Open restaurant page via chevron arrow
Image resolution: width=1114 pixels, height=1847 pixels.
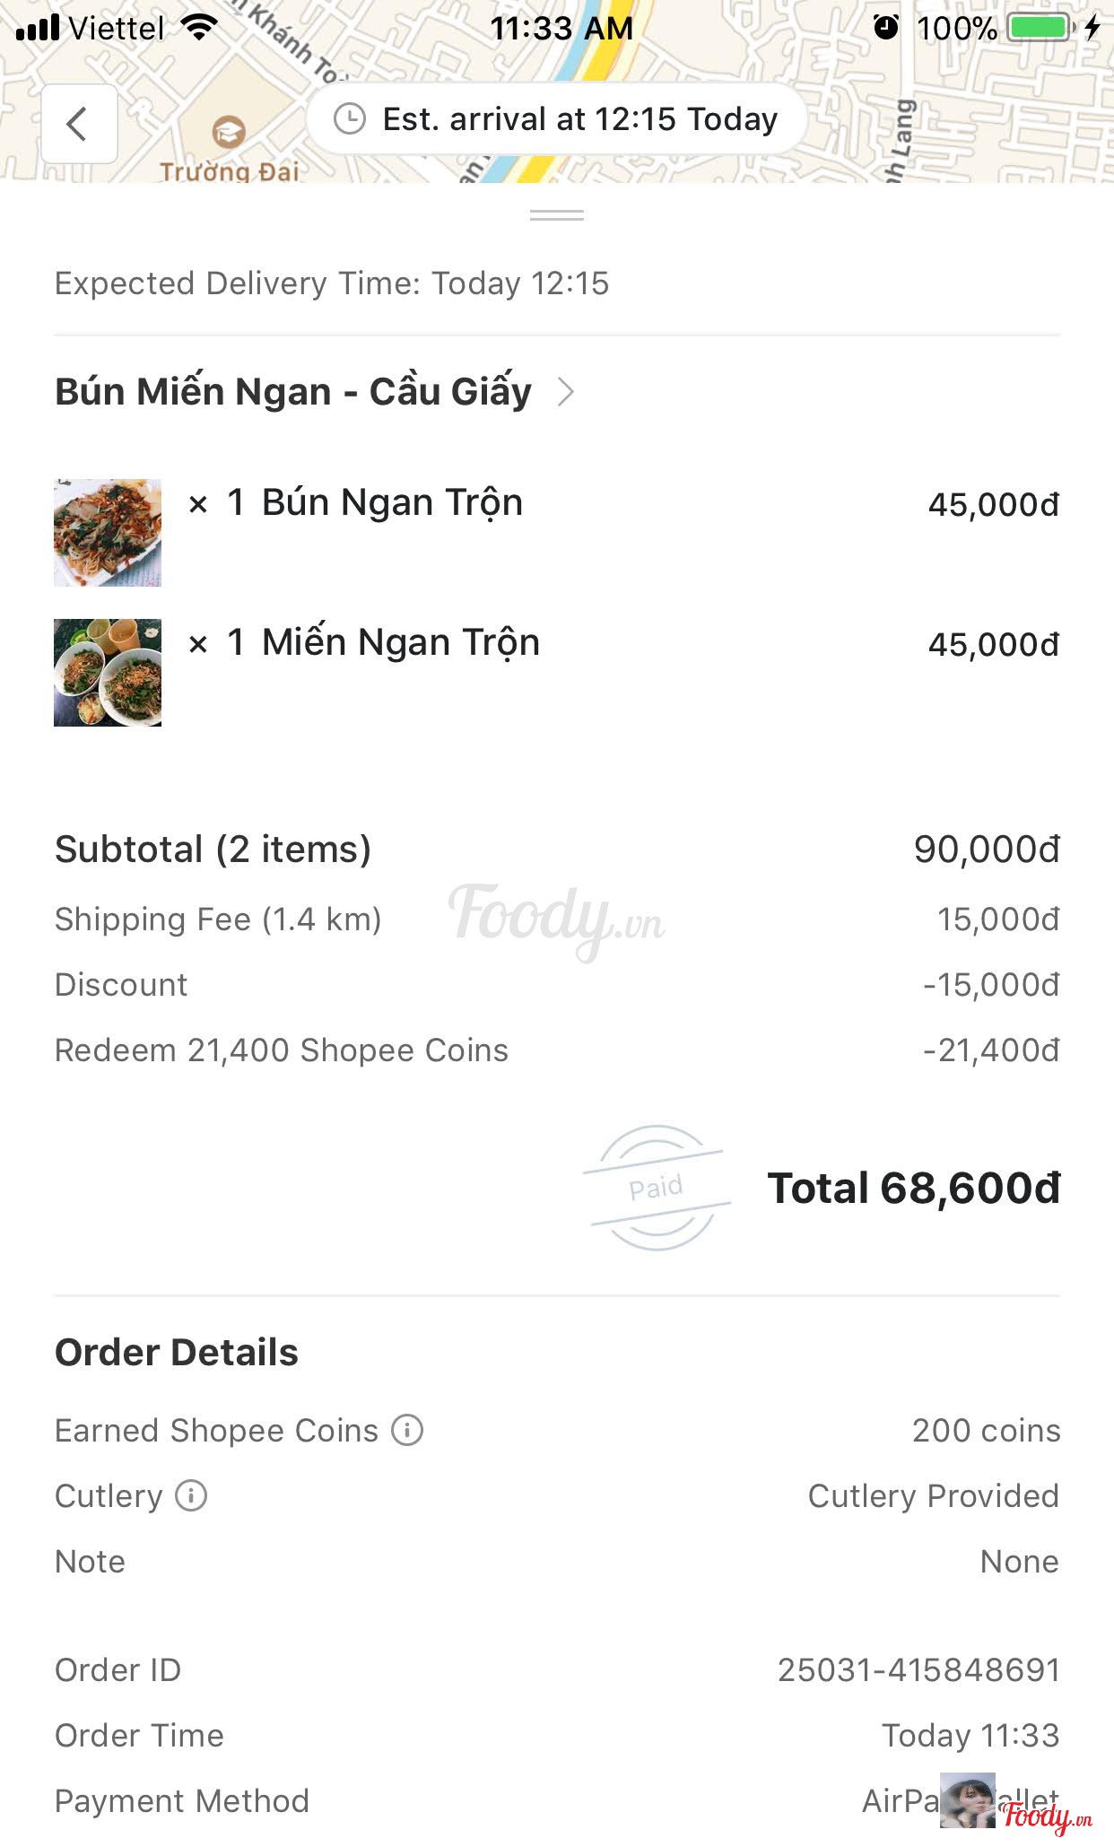point(565,392)
